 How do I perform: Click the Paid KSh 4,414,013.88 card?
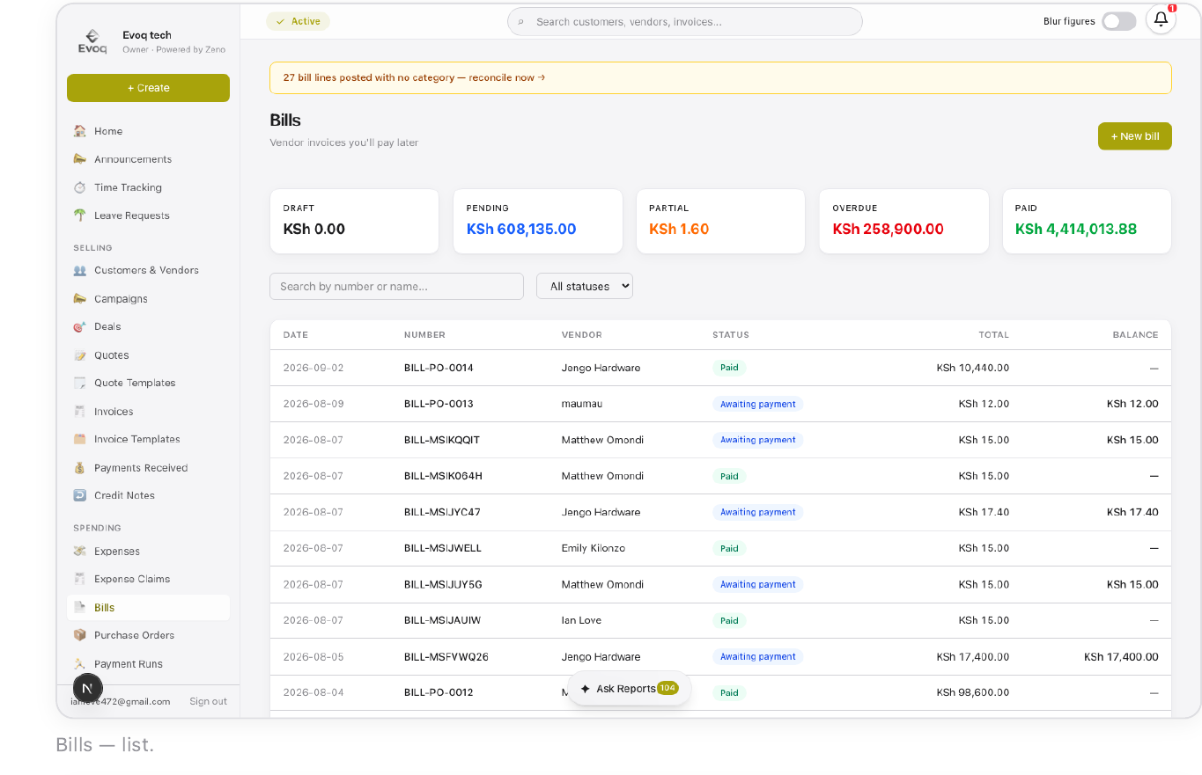(x=1087, y=221)
